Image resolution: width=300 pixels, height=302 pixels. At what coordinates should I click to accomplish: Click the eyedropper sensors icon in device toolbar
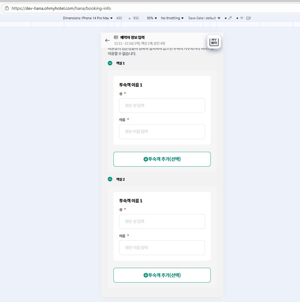pos(230,18)
